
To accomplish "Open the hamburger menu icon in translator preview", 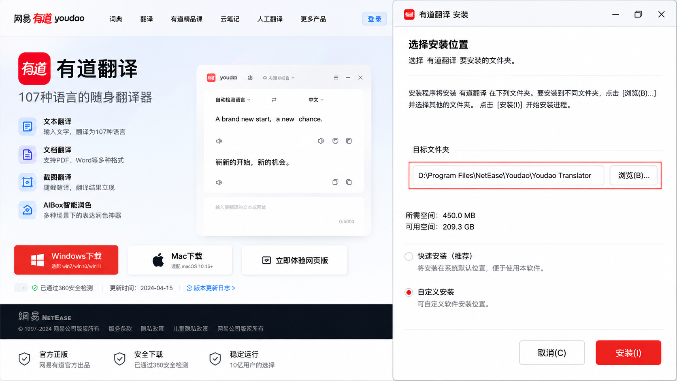I will (x=336, y=78).
